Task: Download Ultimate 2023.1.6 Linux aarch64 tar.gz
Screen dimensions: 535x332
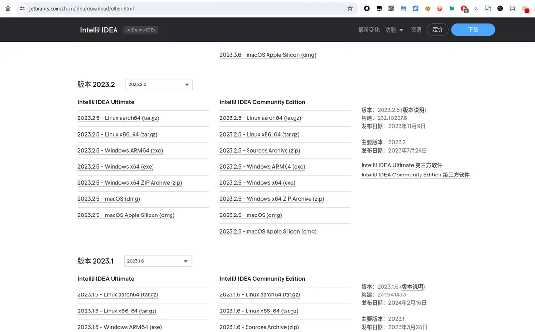Action: point(118,295)
